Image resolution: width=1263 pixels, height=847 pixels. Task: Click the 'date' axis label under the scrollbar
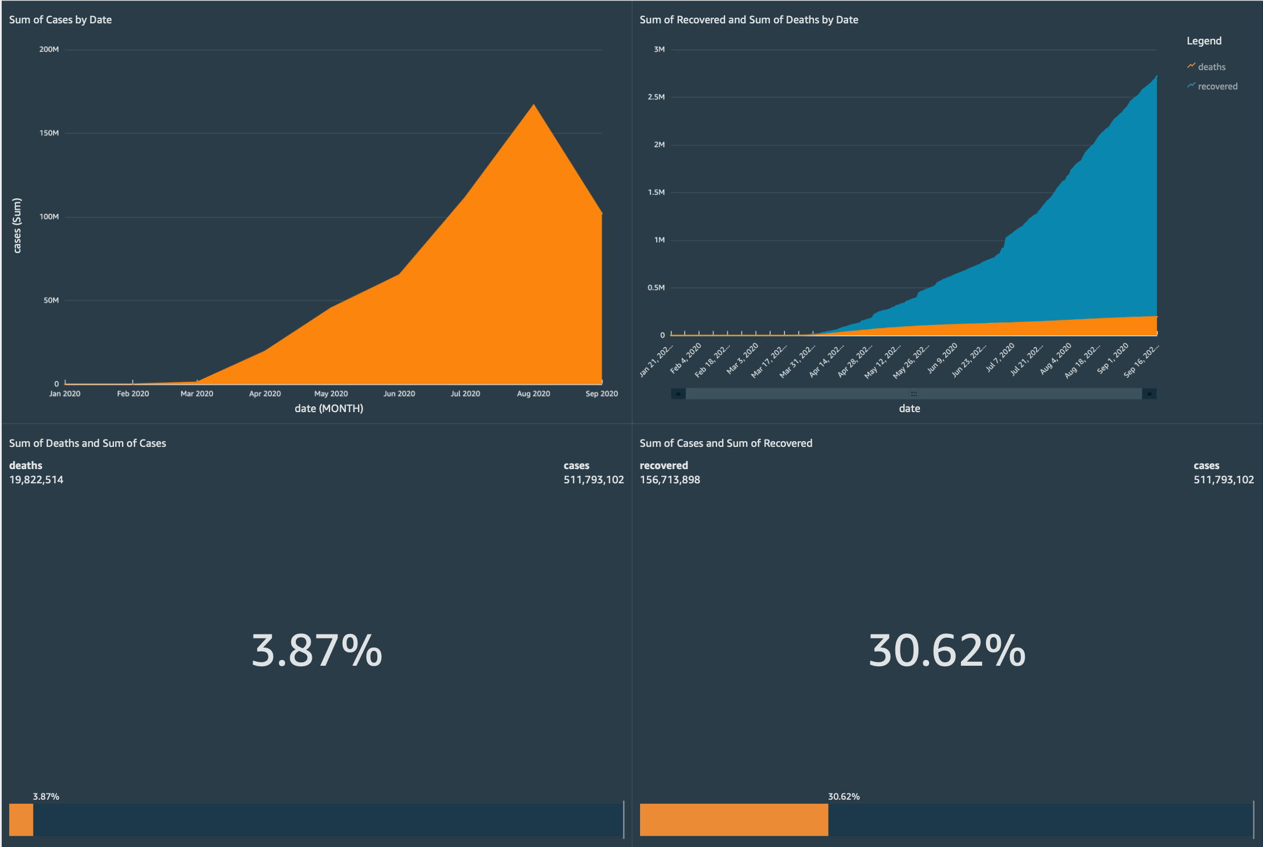point(909,409)
